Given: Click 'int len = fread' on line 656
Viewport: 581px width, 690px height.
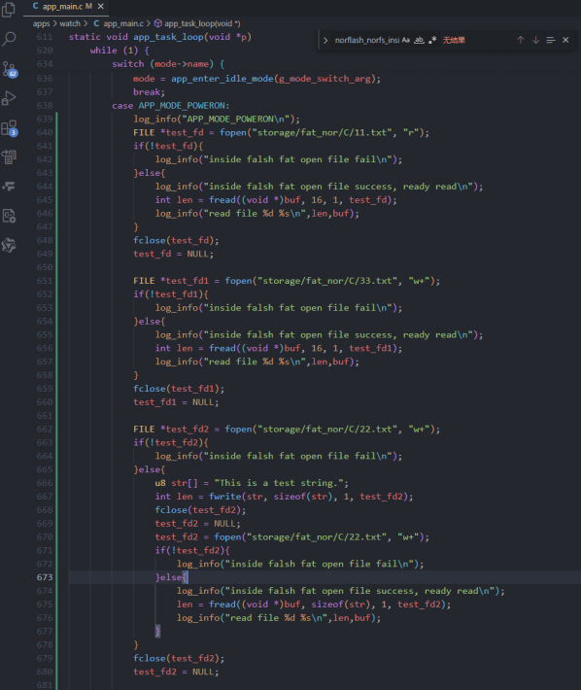Looking at the screenshot, I should click(195, 349).
